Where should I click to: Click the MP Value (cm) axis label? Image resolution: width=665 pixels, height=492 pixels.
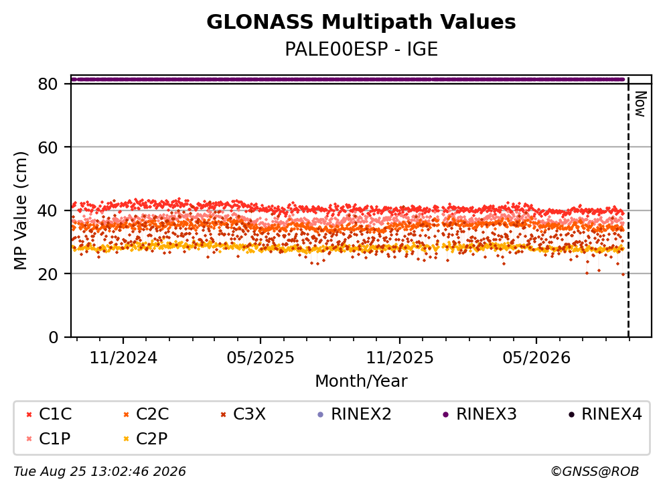20,210
